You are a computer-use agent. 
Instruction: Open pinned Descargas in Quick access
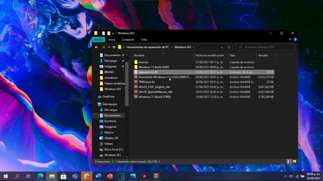(x=111, y=61)
